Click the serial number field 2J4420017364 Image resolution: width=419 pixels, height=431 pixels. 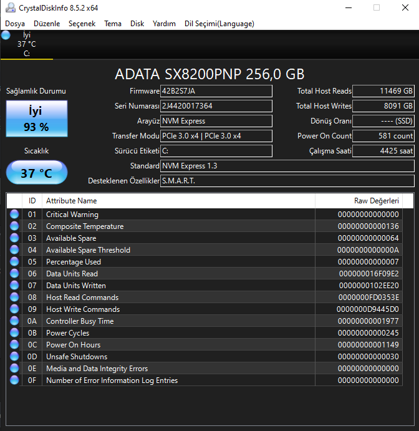[x=216, y=106]
